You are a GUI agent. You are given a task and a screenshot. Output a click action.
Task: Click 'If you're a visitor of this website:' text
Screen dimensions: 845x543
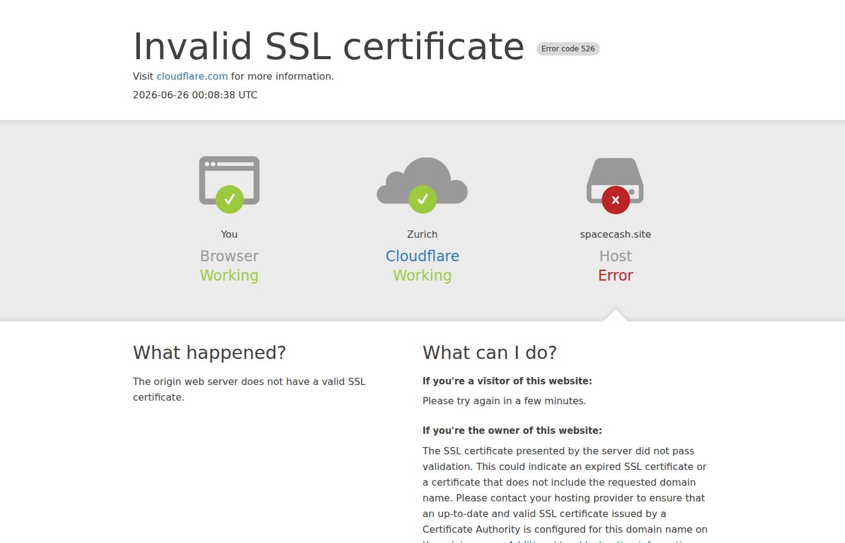(x=507, y=381)
